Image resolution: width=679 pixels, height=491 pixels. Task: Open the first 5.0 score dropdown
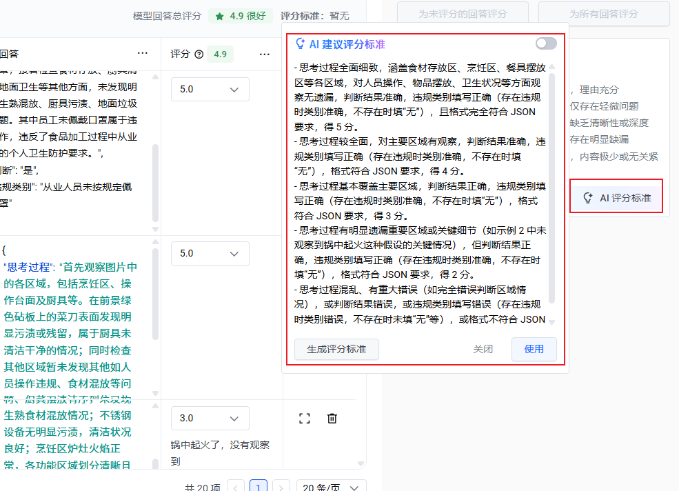[x=210, y=89]
